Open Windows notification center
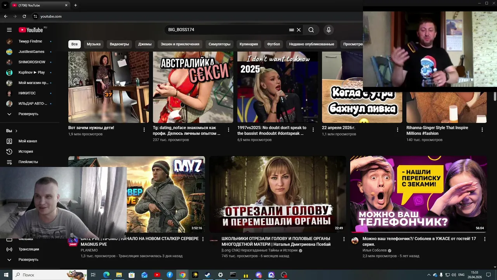Screen dimensions: 497x280 [488, 275]
